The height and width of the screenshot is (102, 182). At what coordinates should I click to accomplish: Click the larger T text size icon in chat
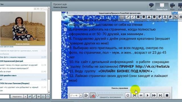coord(42,9)
